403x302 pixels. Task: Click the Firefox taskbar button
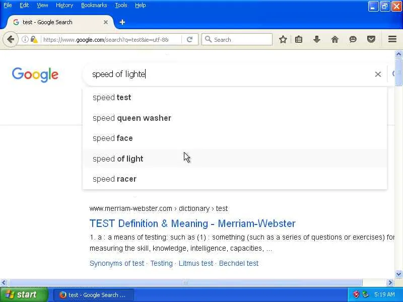(x=94, y=295)
